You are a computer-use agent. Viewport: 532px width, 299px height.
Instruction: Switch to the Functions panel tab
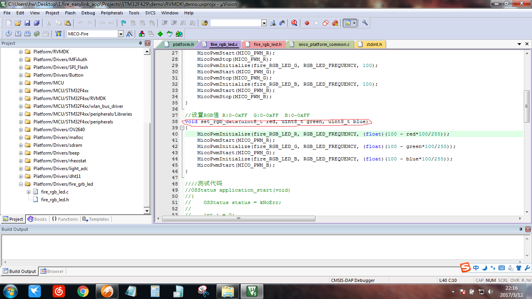(65, 219)
